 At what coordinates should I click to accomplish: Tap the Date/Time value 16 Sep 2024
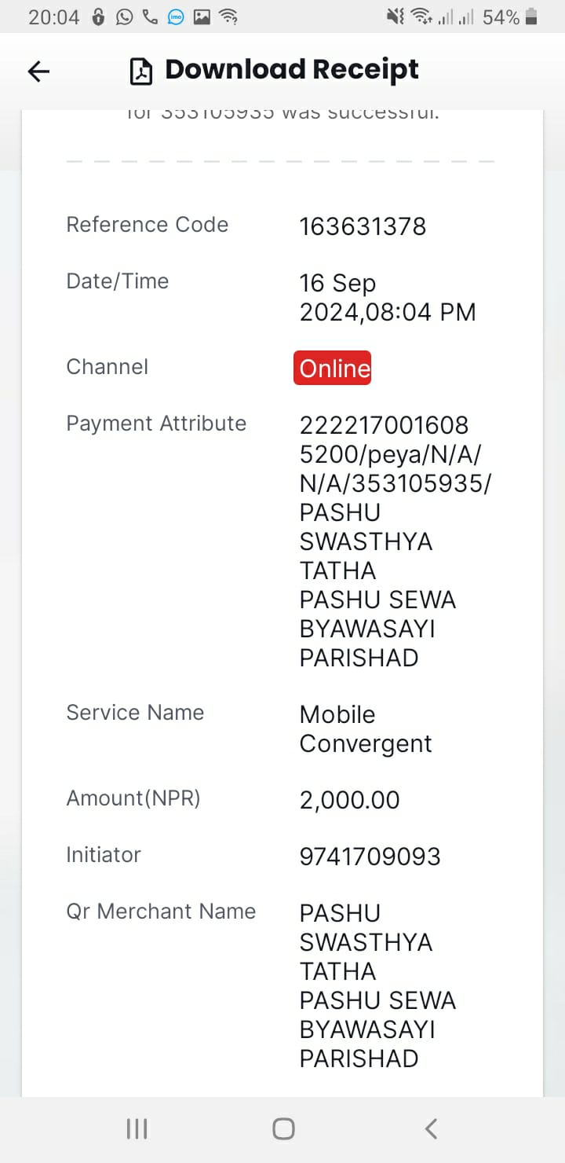pyautogui.click(x=388, y=298)
